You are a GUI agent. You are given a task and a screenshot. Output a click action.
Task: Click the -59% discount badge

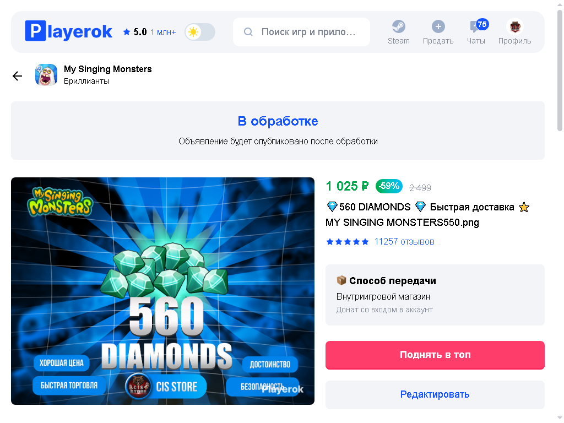(x=389, y=186)
